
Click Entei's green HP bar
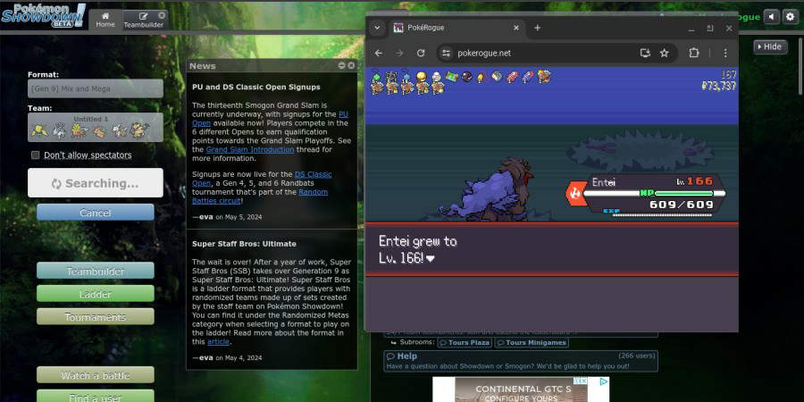tap(683, 193)
